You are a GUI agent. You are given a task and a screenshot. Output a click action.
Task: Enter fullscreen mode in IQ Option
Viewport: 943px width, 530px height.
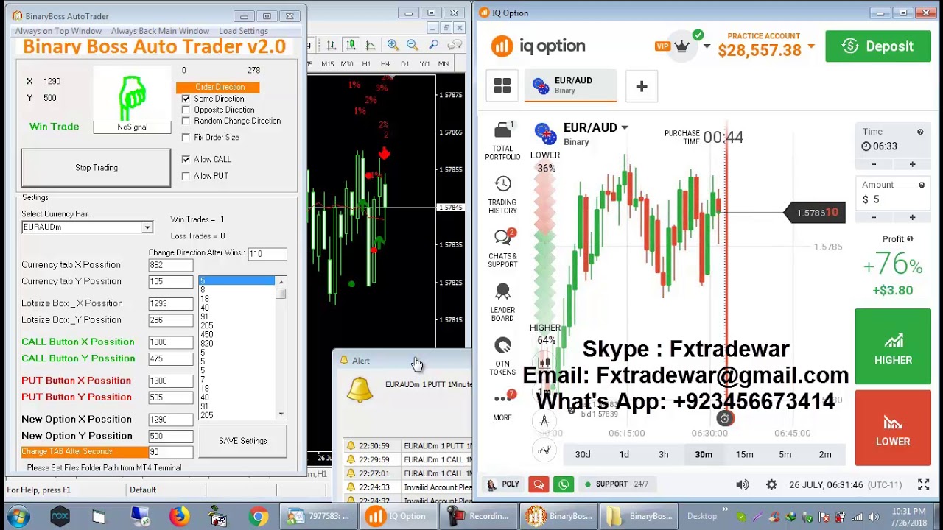pyautogui.click(x=923, y=484)
